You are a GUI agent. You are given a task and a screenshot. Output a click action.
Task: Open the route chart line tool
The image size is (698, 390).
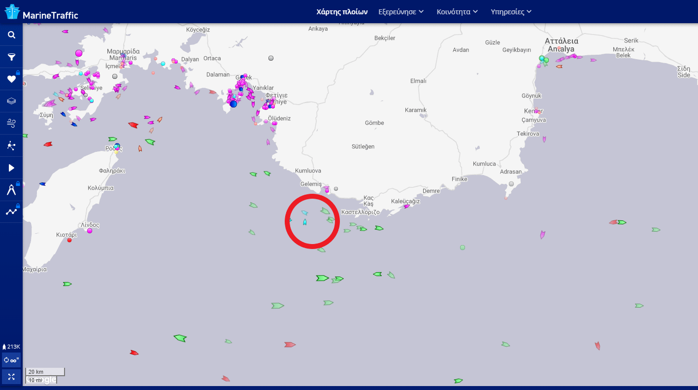(x=11, y=212)
